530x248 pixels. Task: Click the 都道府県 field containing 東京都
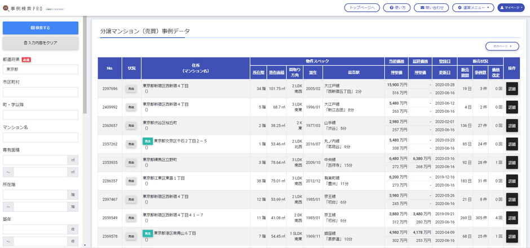pyautogui.click(x=40, y=69)
